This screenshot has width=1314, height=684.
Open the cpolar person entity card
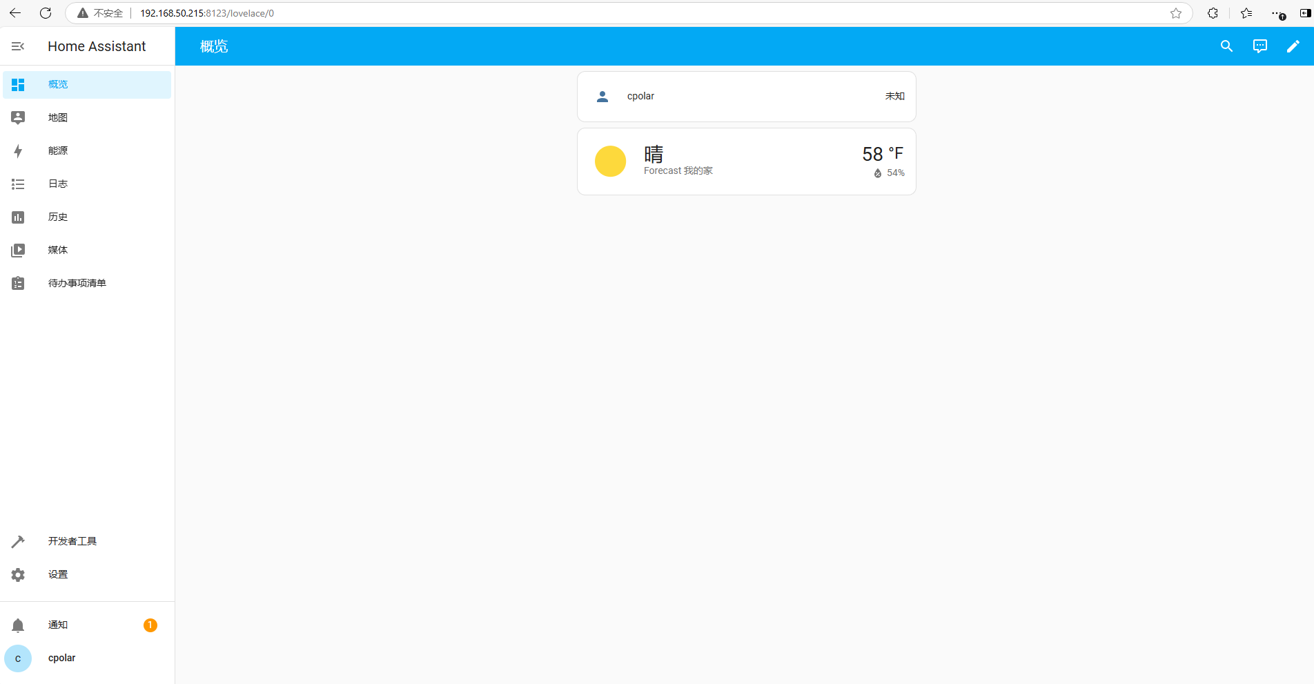click(747, 97)
